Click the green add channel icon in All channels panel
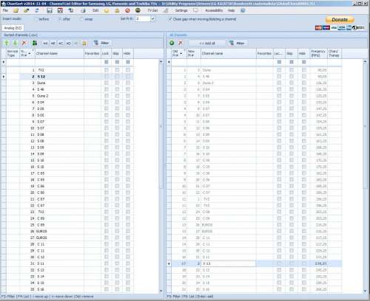The image size is (370, 301). pyautogui.click(x=172, y=43)
